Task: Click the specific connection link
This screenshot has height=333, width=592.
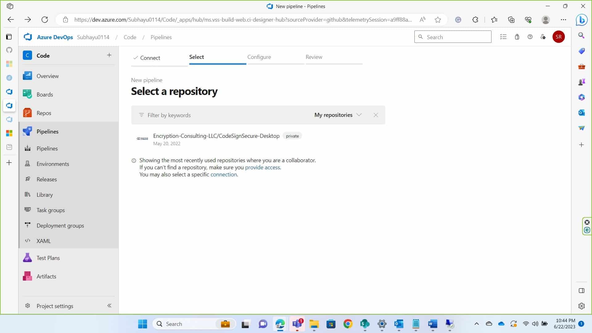Action: pos(224,175)
